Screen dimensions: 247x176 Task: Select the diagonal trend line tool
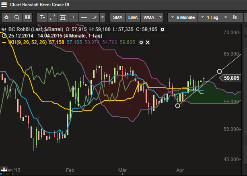pos(53,18)
